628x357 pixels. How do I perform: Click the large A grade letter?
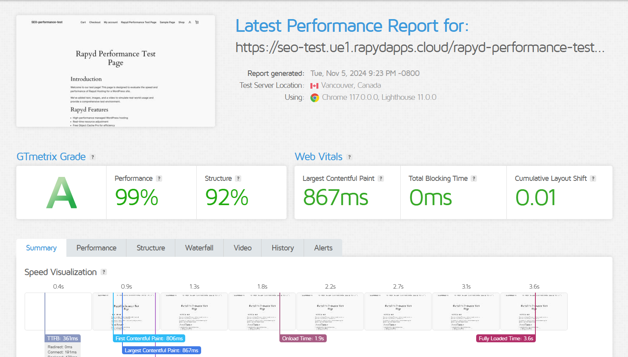pos(62,193)
